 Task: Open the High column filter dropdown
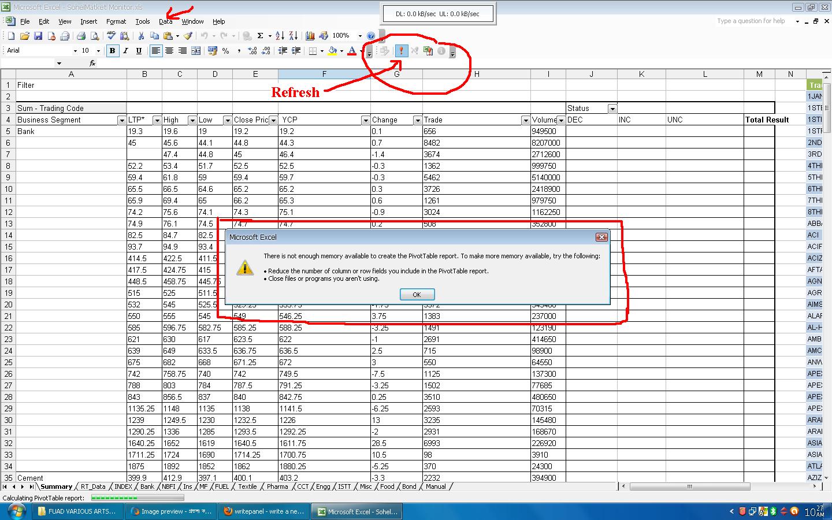pyautogui.click(x=192, y=120)
